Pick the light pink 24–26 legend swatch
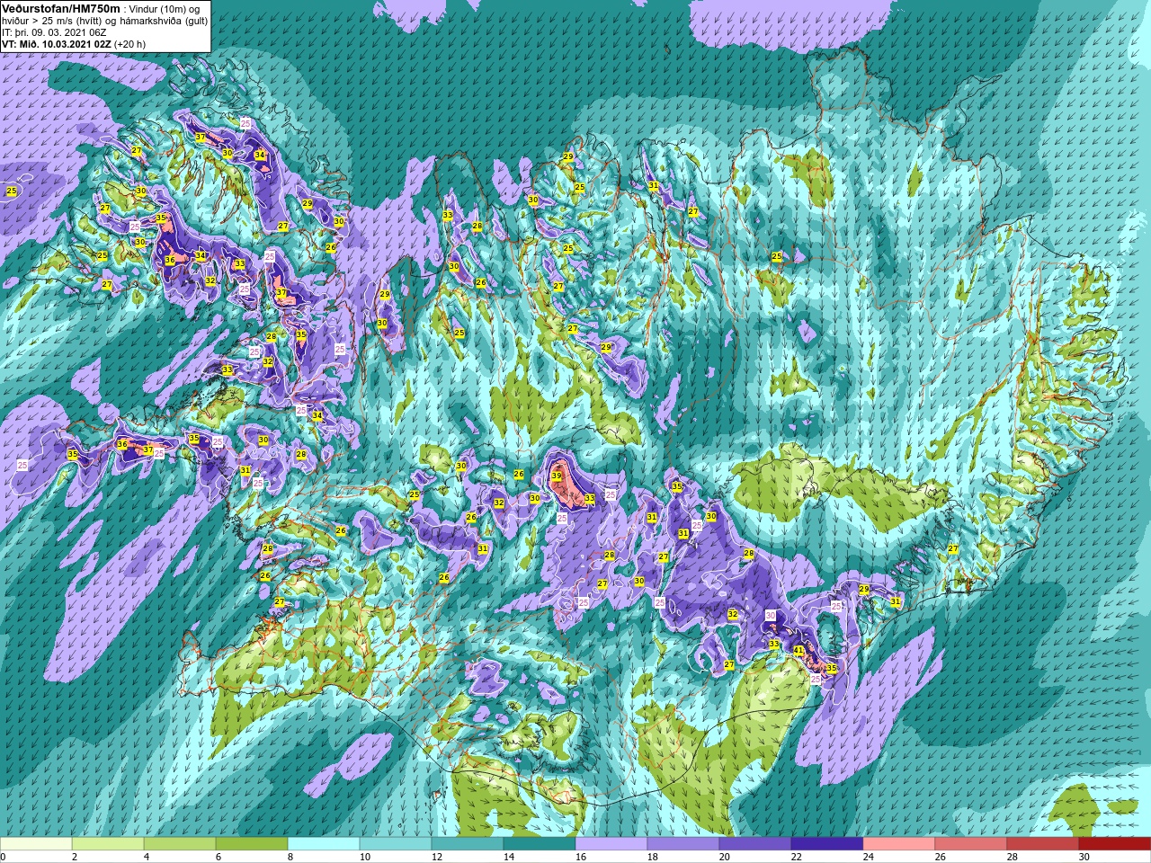 click(x=899, y=844)
